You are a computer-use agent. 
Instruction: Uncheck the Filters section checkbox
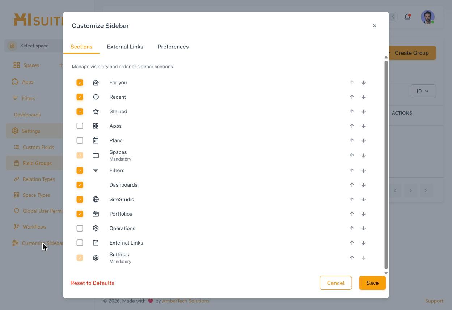click(80, 170)
